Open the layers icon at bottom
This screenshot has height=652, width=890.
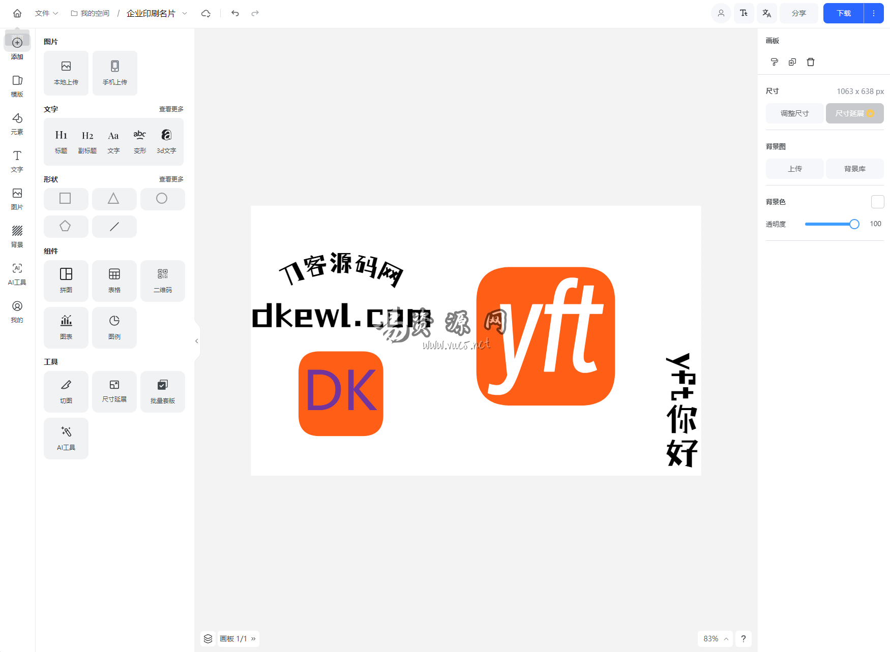point(208,639)
